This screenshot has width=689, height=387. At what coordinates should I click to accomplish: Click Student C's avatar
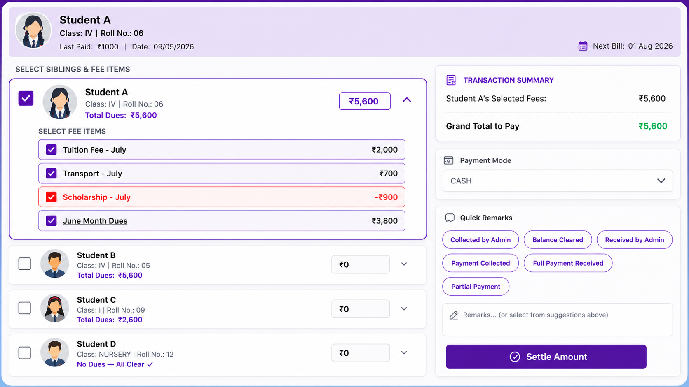(x=54, y=308)
